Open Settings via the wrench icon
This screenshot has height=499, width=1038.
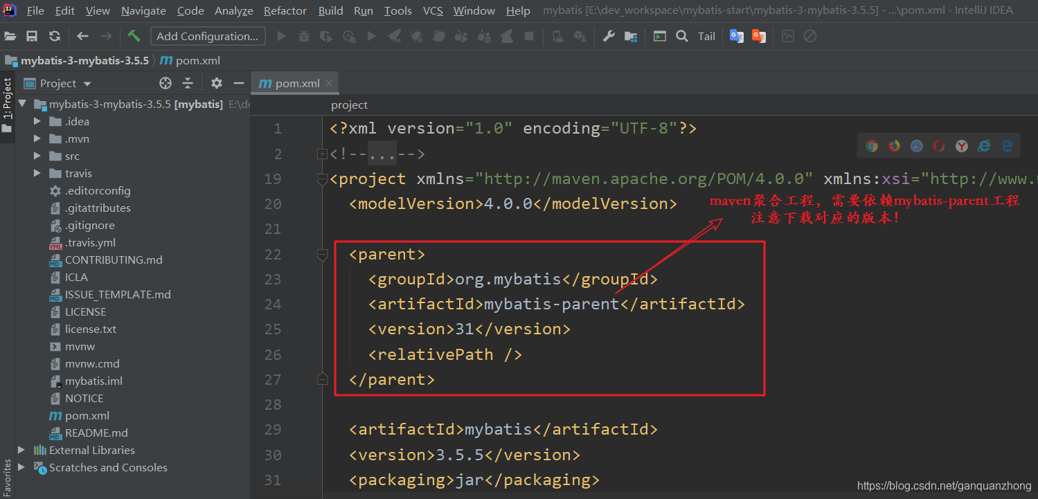(609, 36)
